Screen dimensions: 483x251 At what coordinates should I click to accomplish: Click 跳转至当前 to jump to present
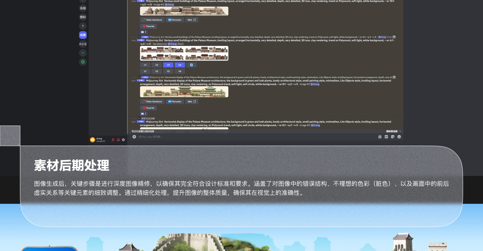pos(392,131)
